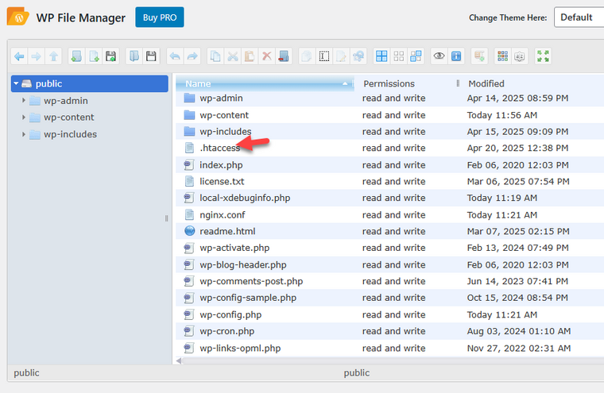The height and width of the screenshot is (393, 604).
Task: Toggle the Preview eye icon
Action: [439, 56]
